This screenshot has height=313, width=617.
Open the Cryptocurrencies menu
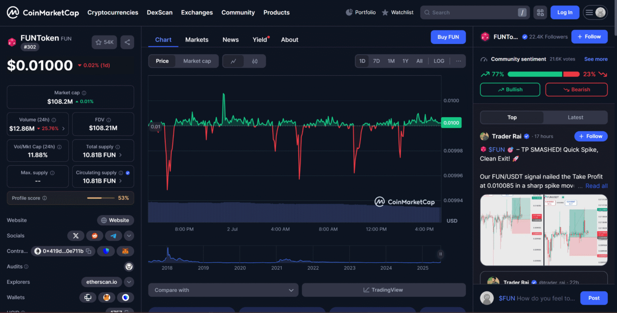pyautogui.click(x=113, y=12)
